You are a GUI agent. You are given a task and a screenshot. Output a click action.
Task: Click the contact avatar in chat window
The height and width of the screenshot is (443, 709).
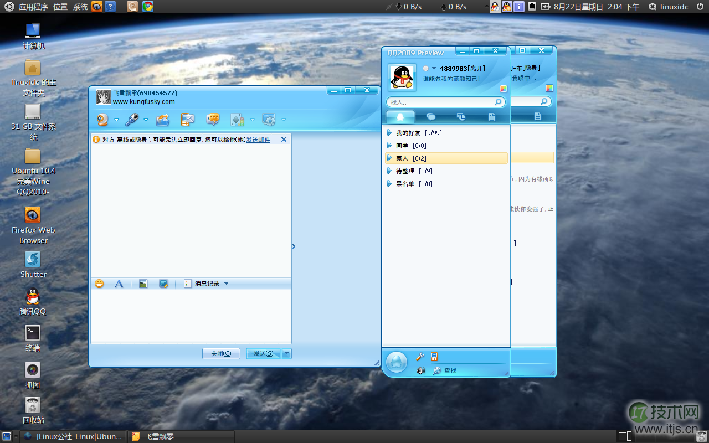click(x=103, y=97)
